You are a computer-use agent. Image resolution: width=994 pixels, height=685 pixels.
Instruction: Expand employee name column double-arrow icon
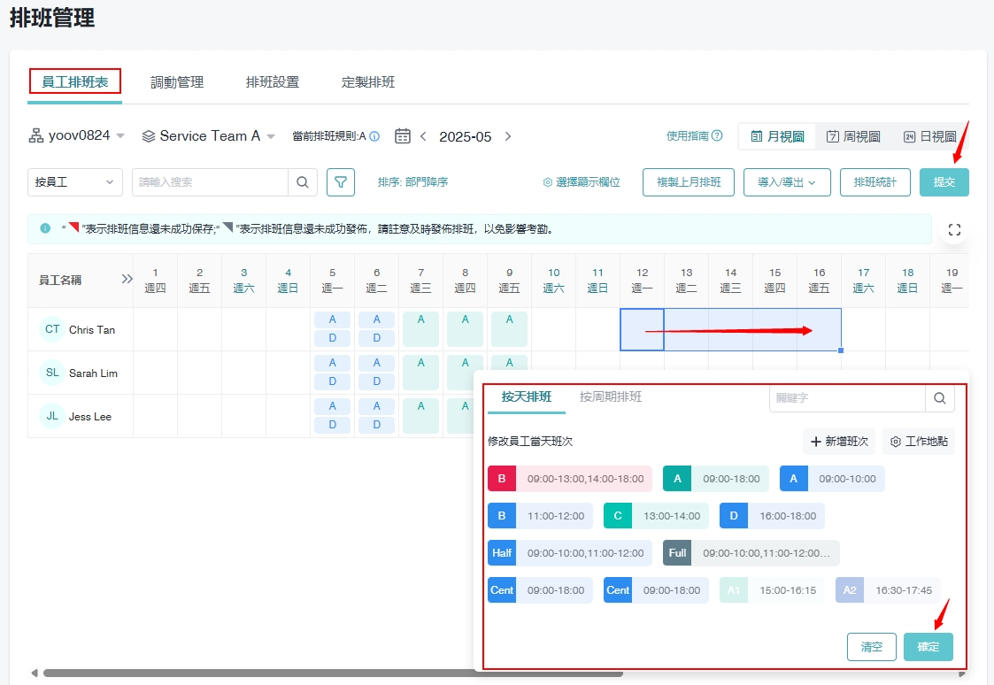coord(127,280)
